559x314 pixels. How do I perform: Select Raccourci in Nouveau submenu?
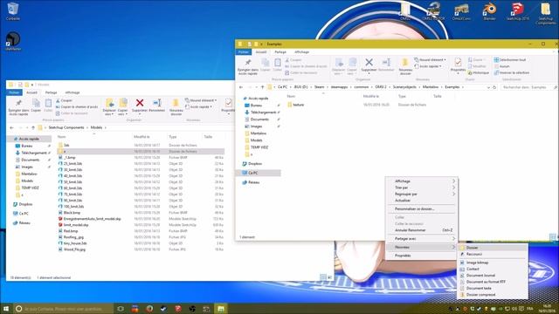(493, 254)
